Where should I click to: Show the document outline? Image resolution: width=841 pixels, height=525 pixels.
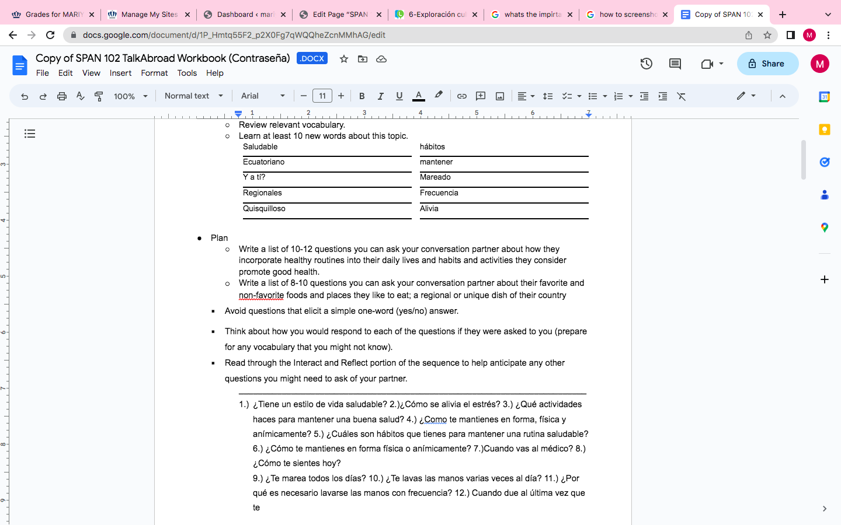pos(30,134)
